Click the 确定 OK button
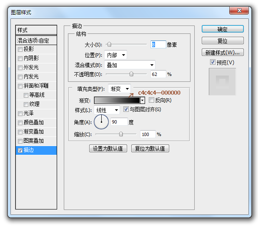Image resolution: width=258 pixels, height=227 pixels. (223, 29)
